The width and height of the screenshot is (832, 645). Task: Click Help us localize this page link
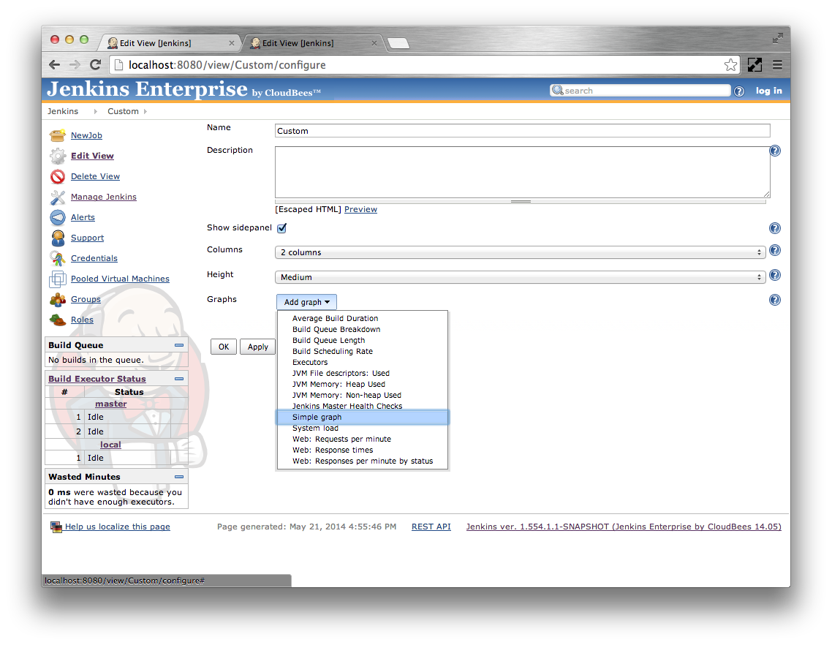click(x=117, y=527)
